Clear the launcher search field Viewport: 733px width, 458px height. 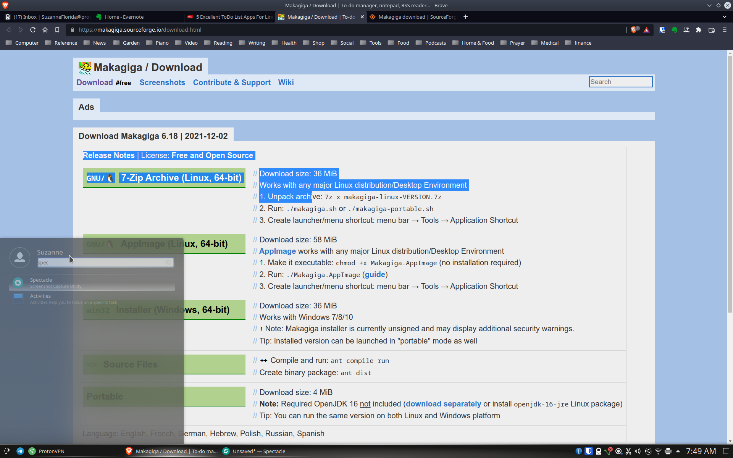168,263
